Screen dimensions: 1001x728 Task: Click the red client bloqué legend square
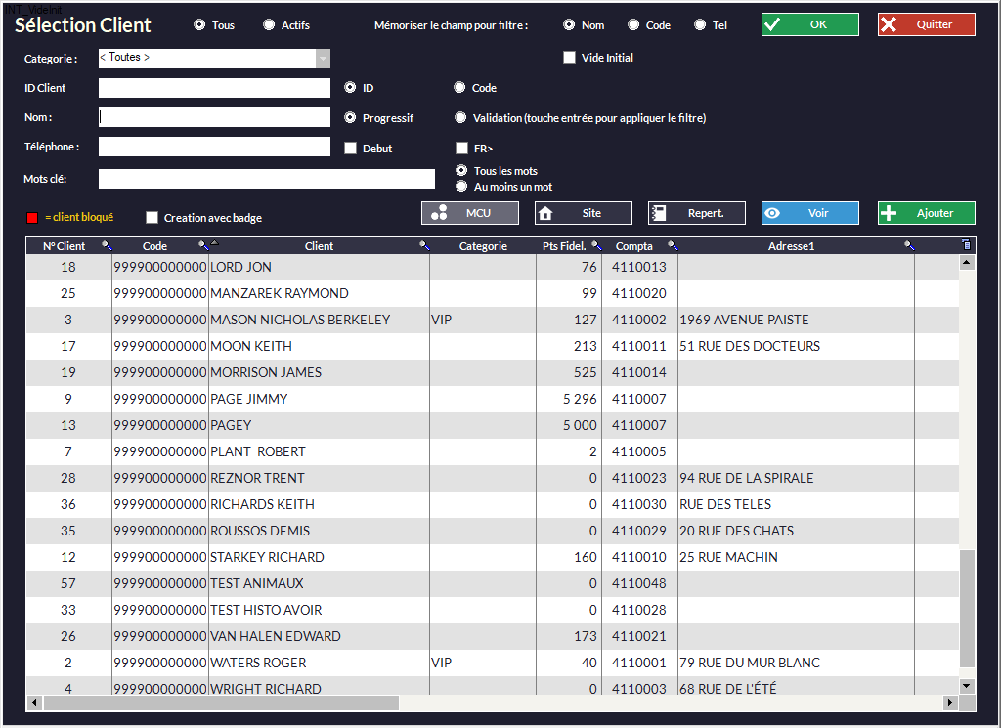31,217
